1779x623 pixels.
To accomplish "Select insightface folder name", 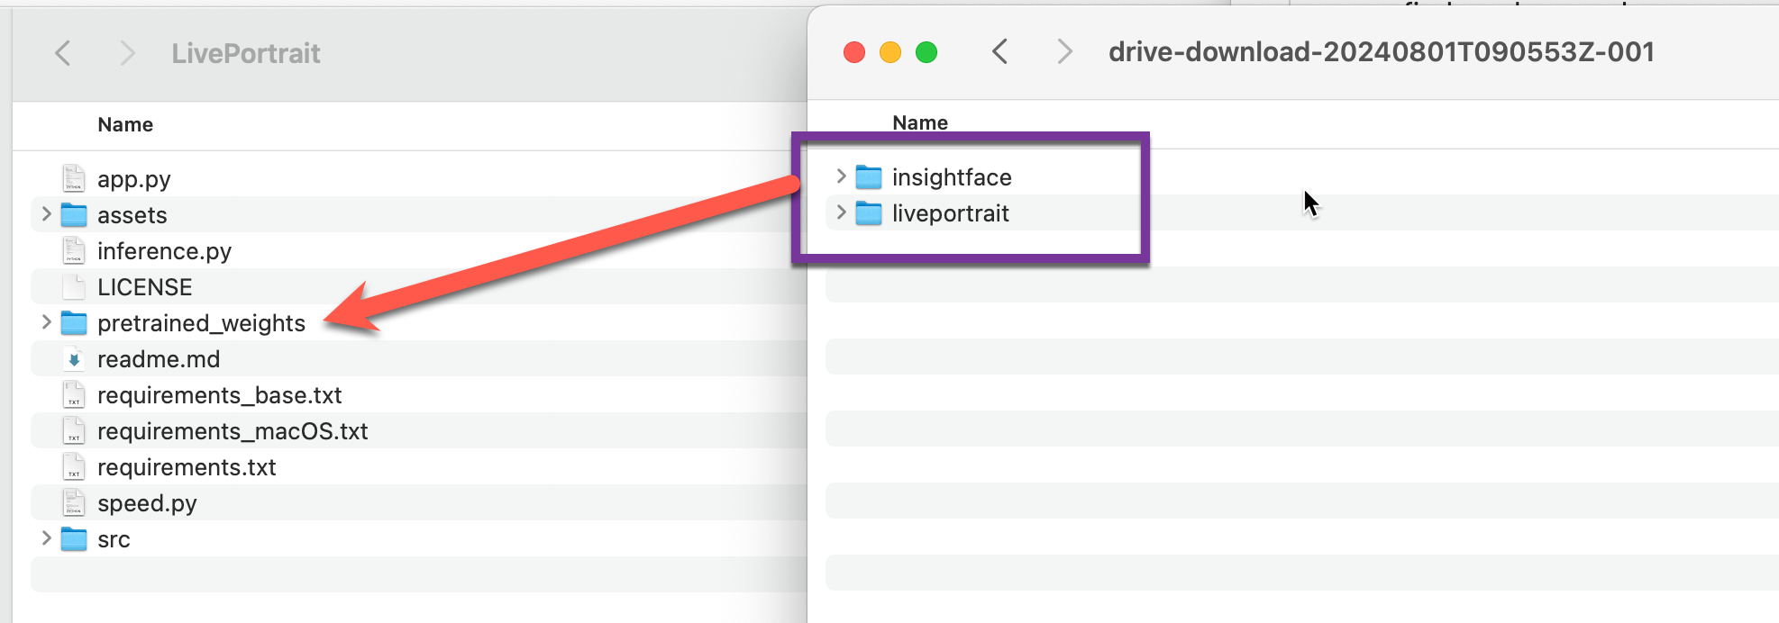I will [952, 177].
